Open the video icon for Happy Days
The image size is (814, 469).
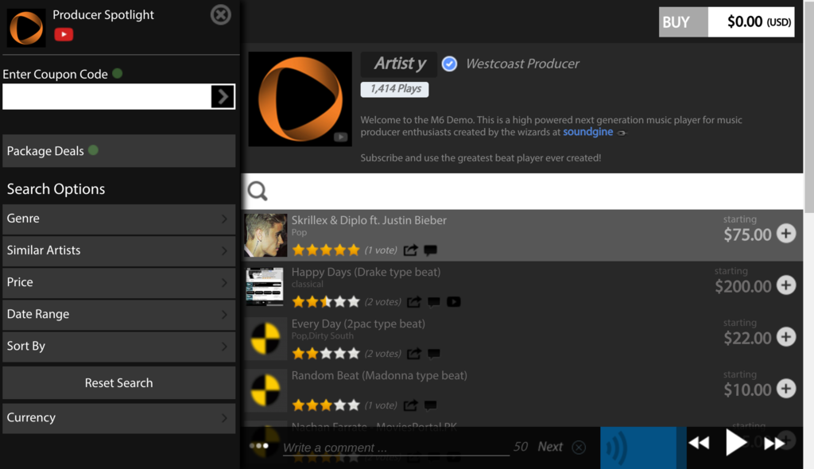tap(453, 302)
